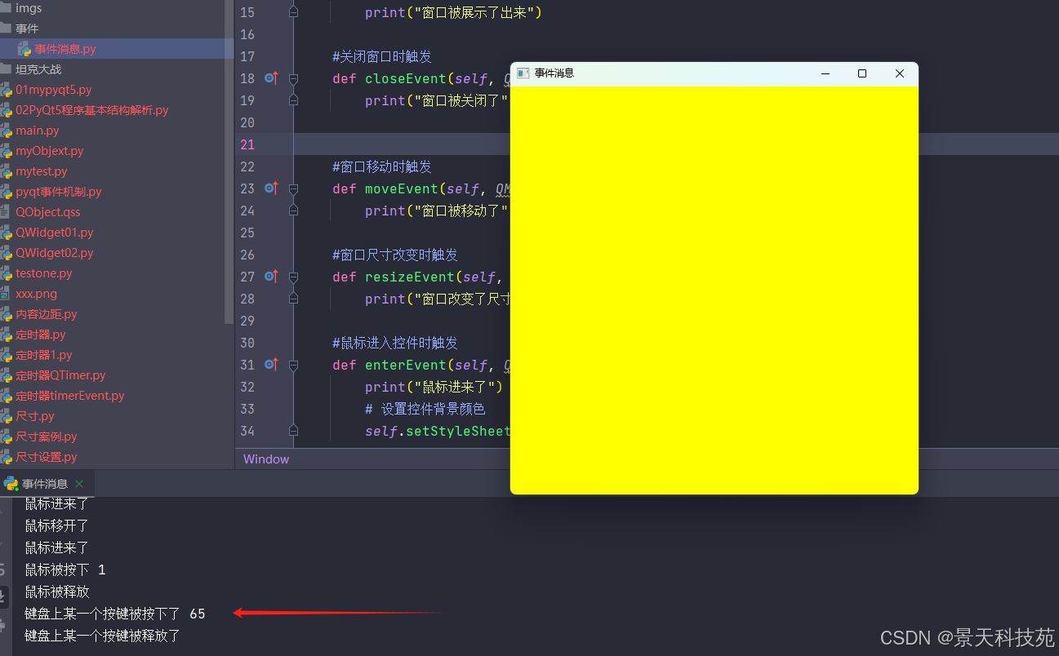Click the override gutter icon for moveEvent
This screenshot has width=1059, height=656.
(x=271, y=188)
